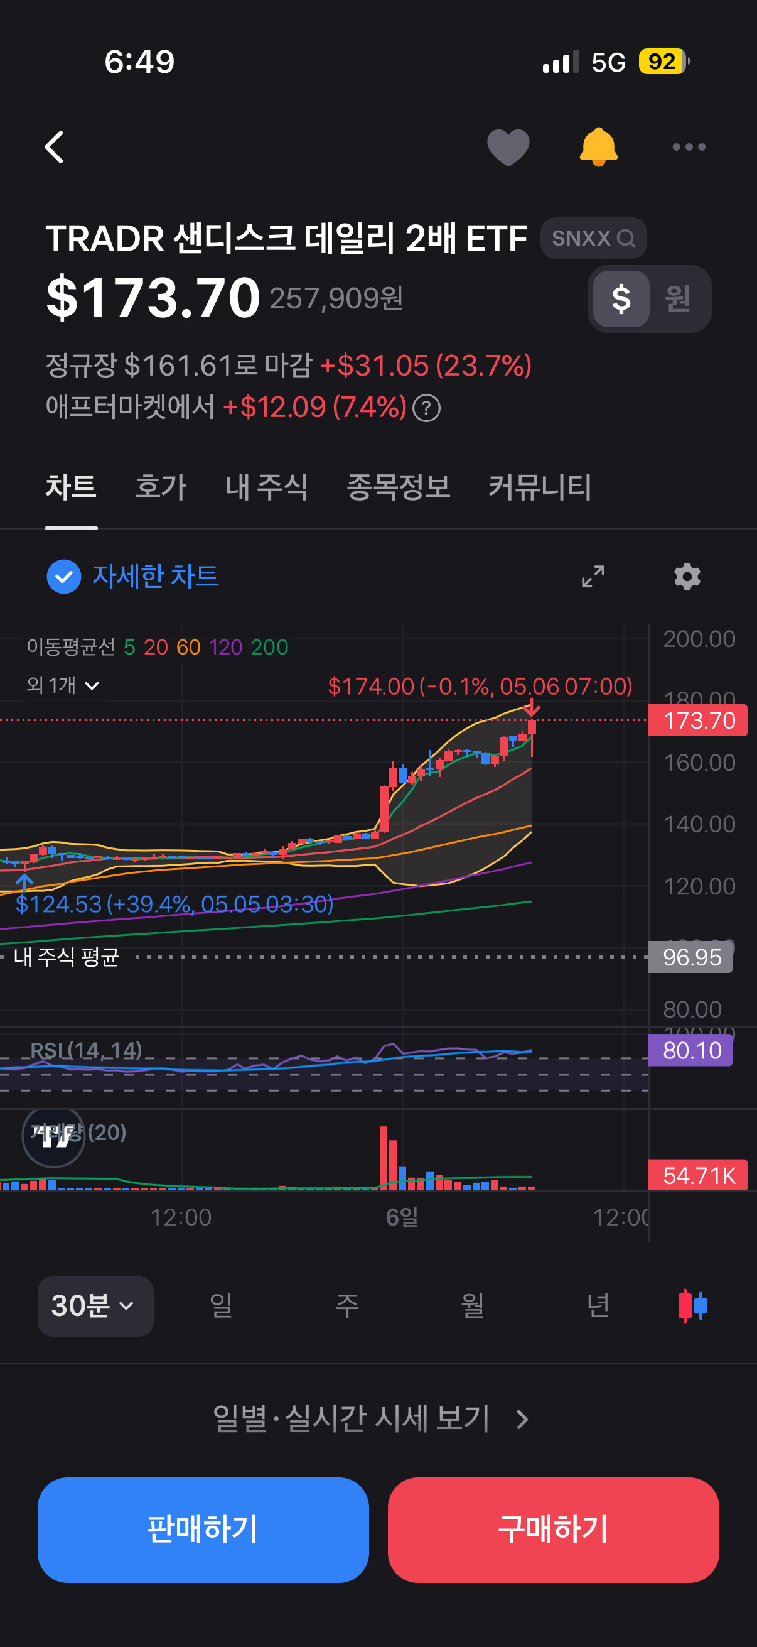This screenshot has width=757, height=1647.
Task: Toggle the candlestick chart type icon
Action: (x=692, y=1306)
